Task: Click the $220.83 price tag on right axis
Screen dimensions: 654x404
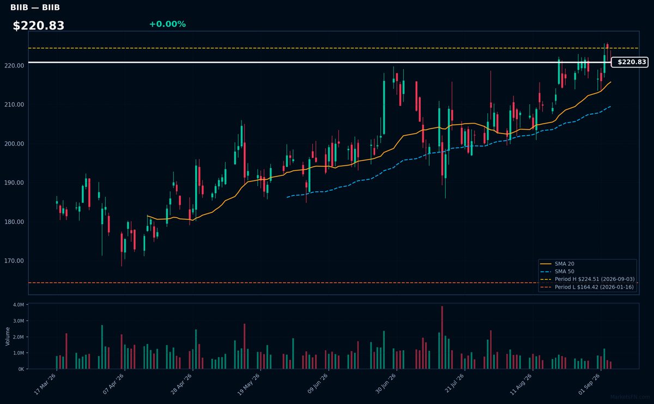Action: (x=631, y=62)
